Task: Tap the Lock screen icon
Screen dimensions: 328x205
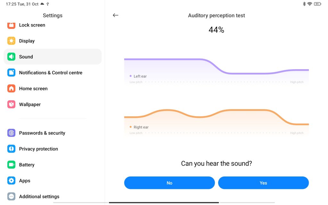Action: tap(12, 25)
